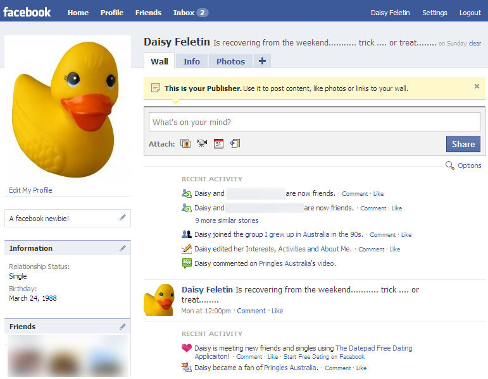Switch to the Info tab
Viewport: 488px width, 379px height.
click(x=192, y=61)
